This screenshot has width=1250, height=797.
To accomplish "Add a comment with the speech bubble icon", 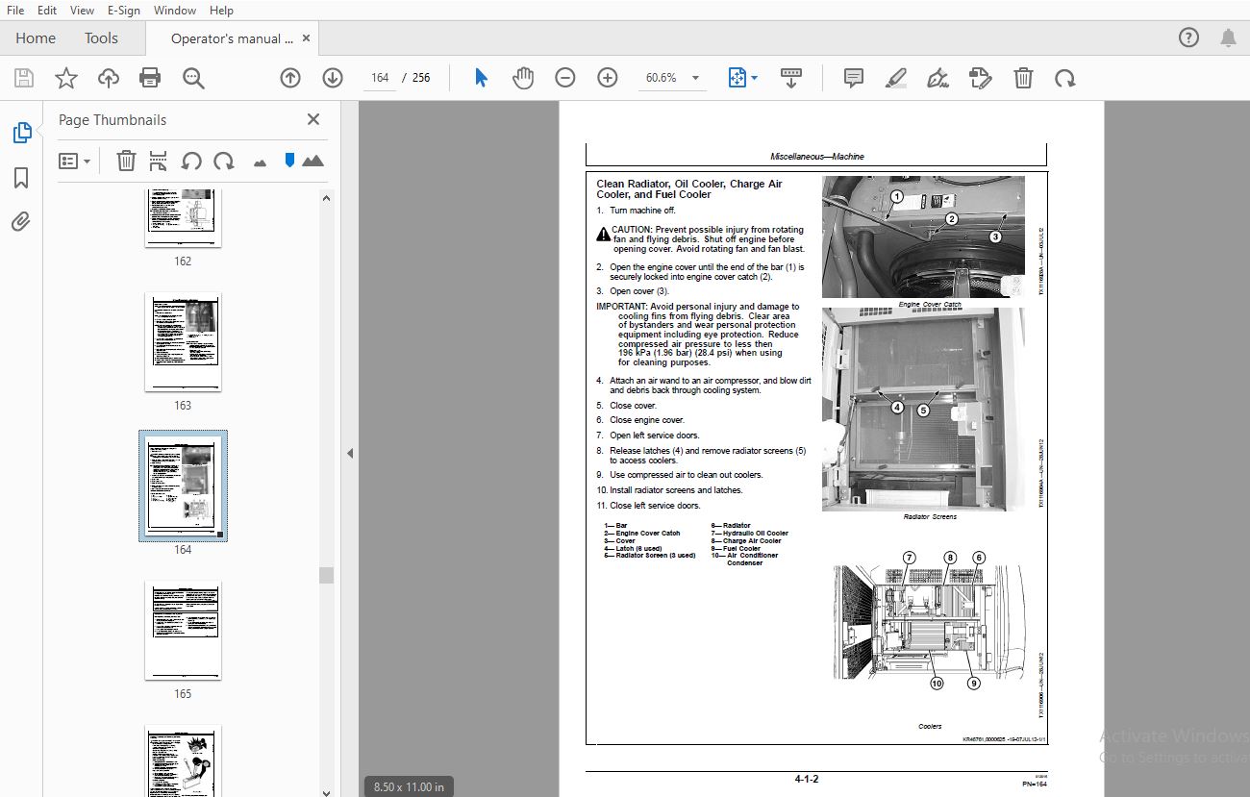I will click(854, 78).
